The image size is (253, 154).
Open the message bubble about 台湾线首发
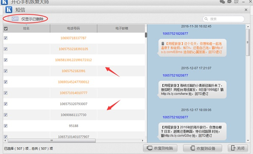pyautogui.click(x=192, y=89)
